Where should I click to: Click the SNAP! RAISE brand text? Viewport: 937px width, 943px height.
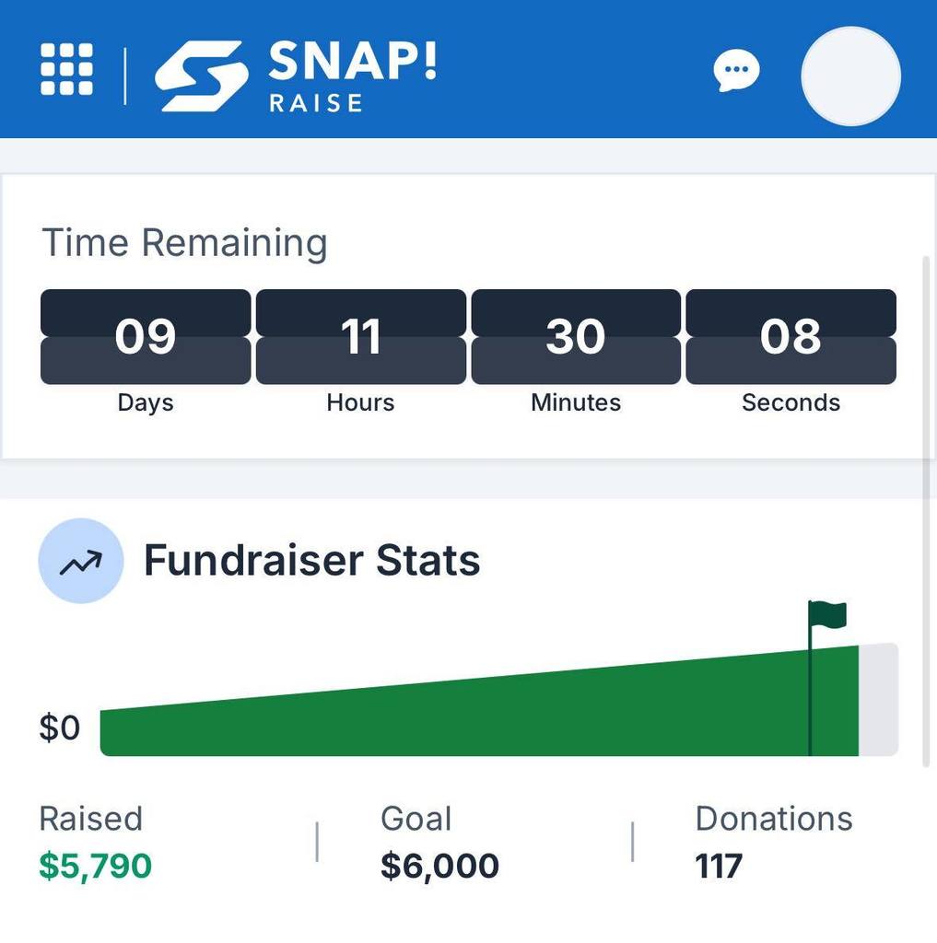350,76
